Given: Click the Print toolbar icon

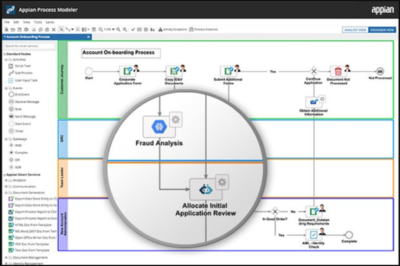Looking at the screenshot, I should [26, 29].
